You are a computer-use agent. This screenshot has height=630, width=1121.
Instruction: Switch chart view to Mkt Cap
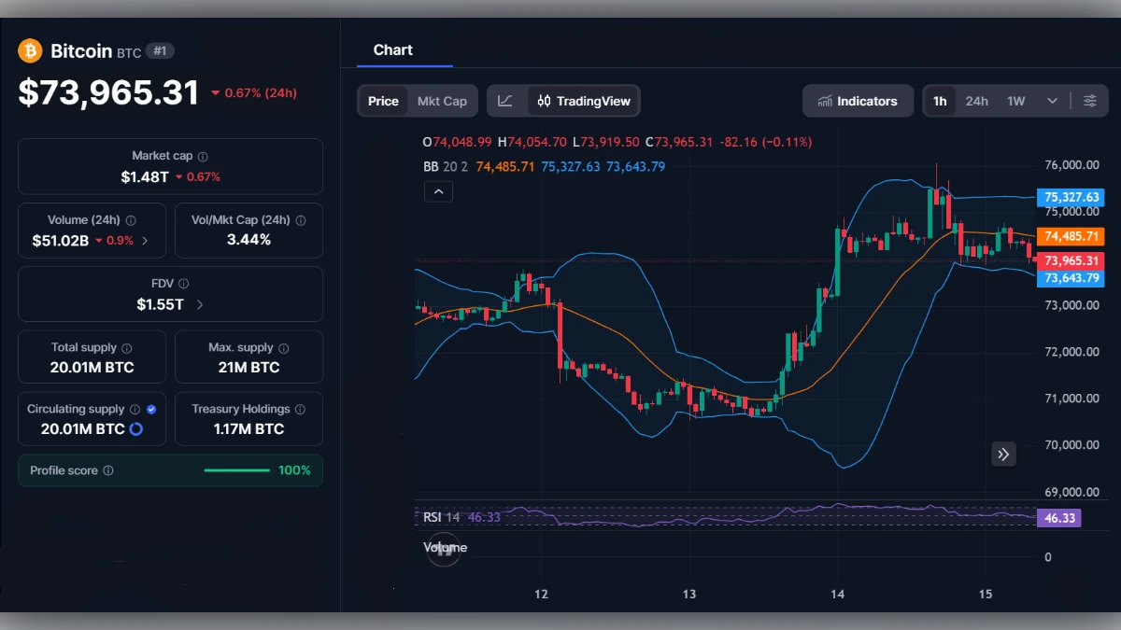pyautogui.click(x=442, y=100)
